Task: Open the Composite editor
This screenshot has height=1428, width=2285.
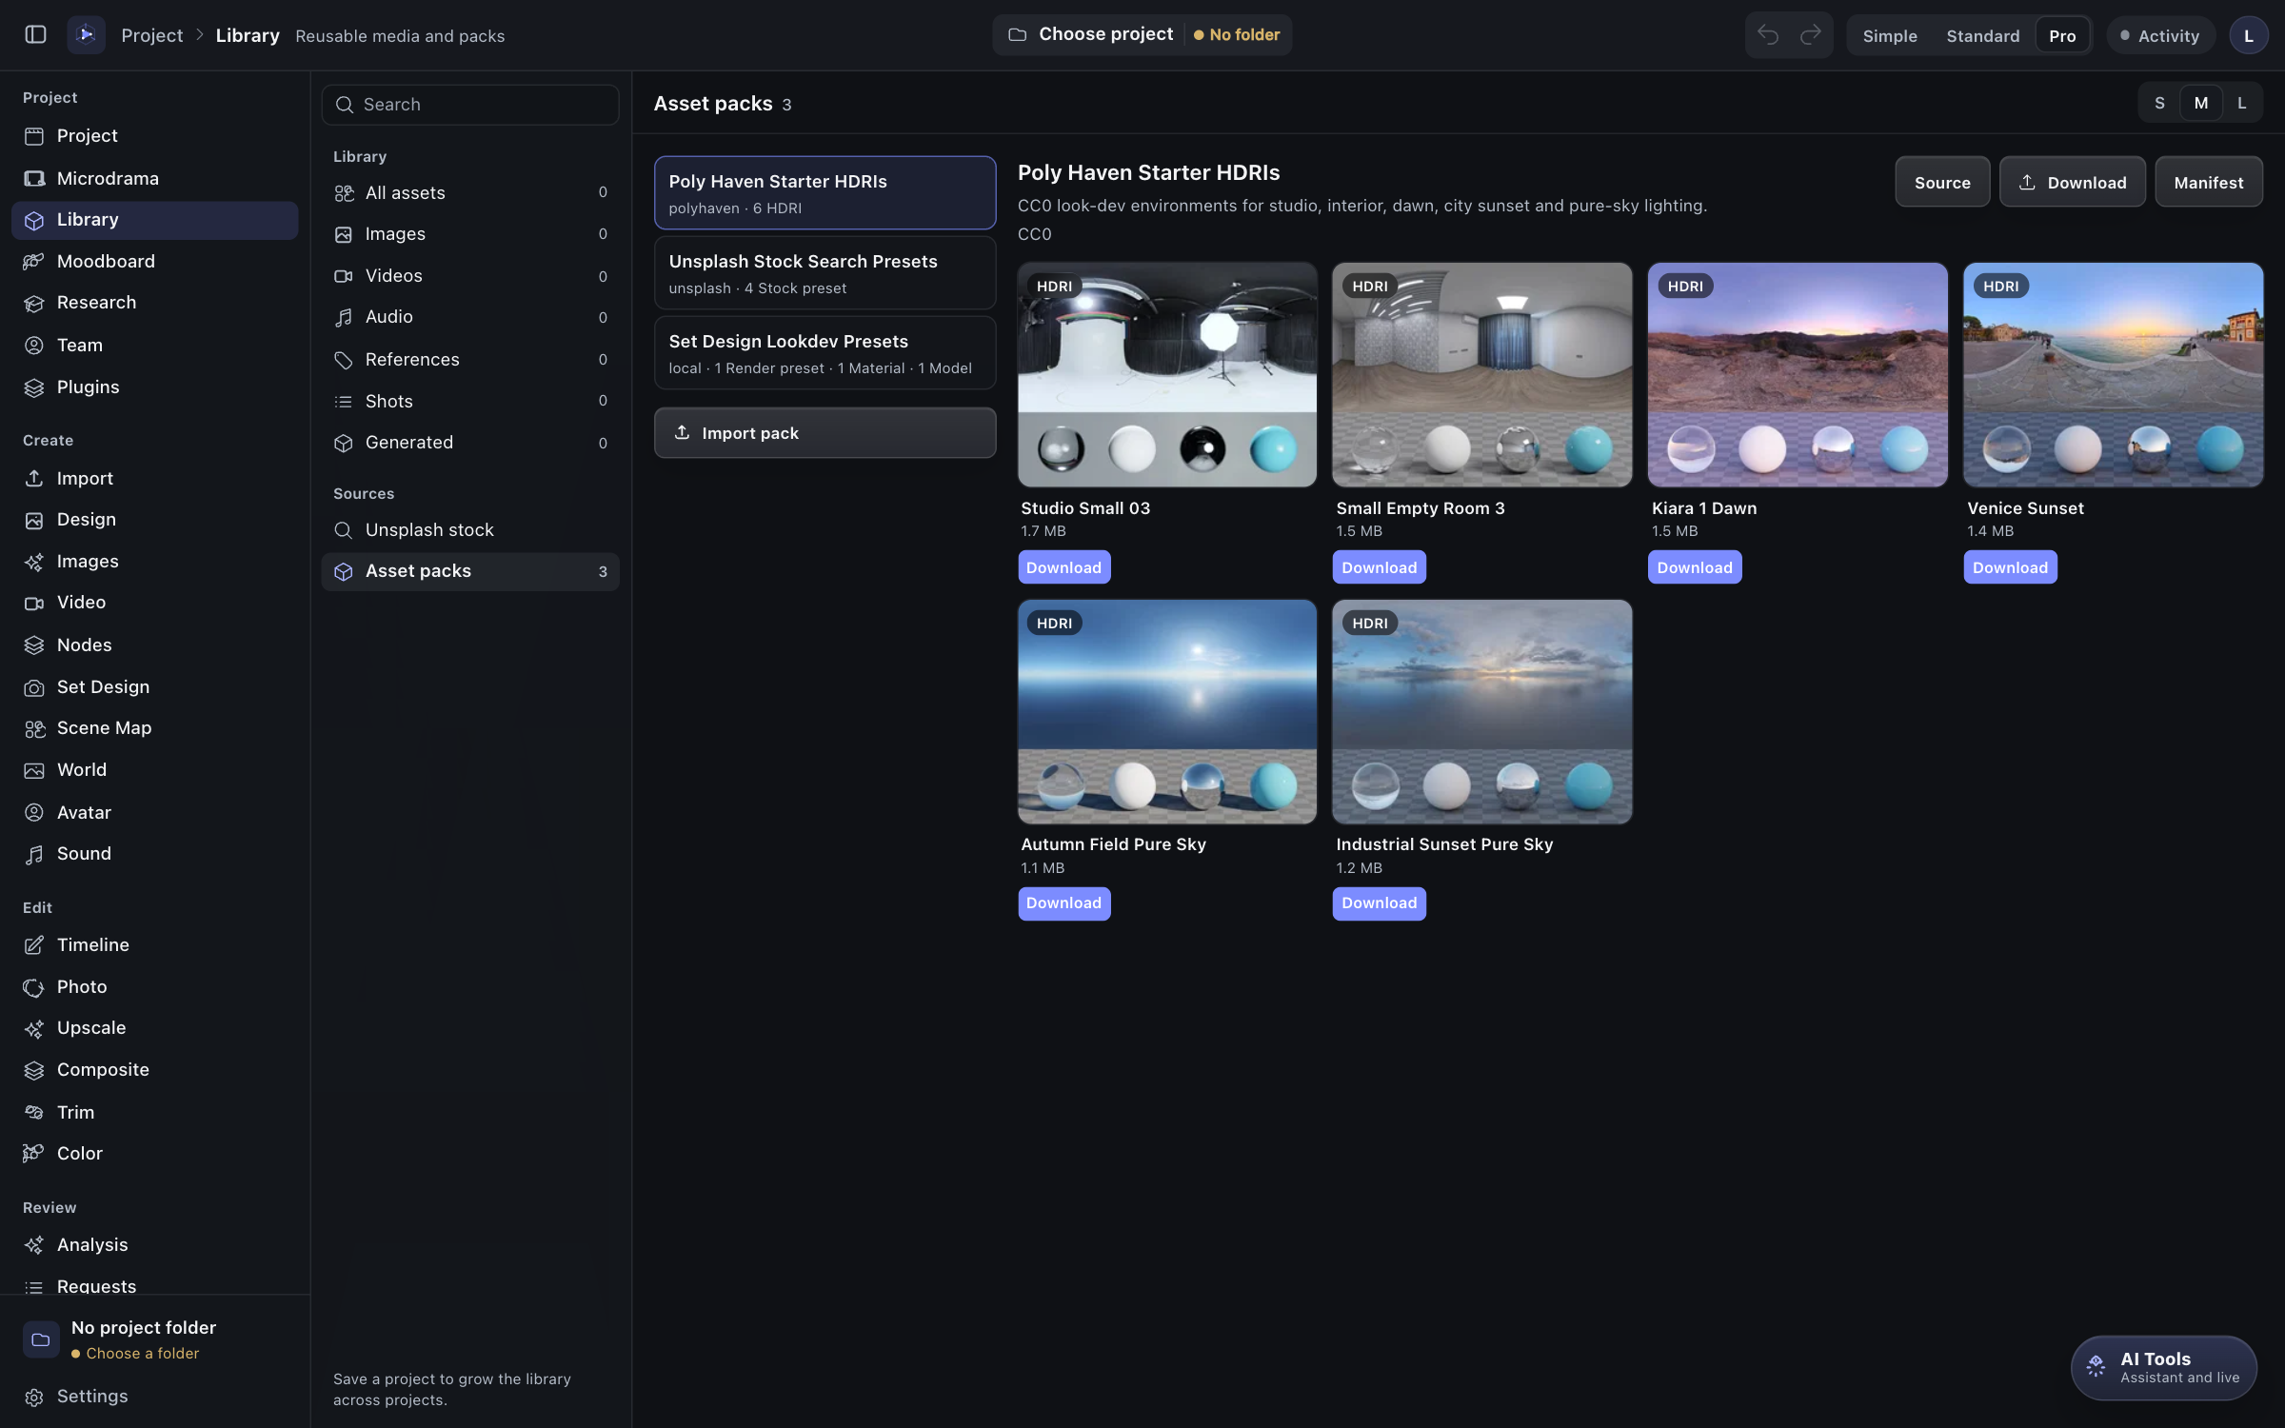Action: pos(154,1070)
